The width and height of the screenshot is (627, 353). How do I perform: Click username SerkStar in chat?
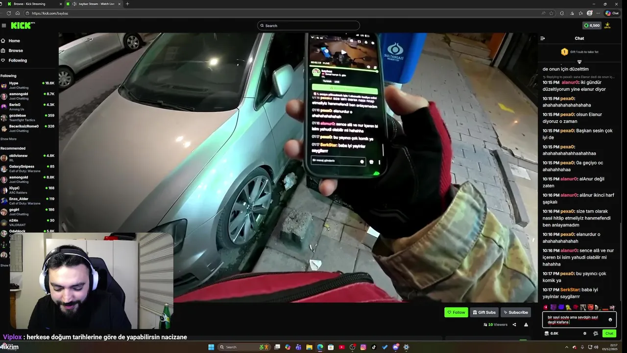570,290
